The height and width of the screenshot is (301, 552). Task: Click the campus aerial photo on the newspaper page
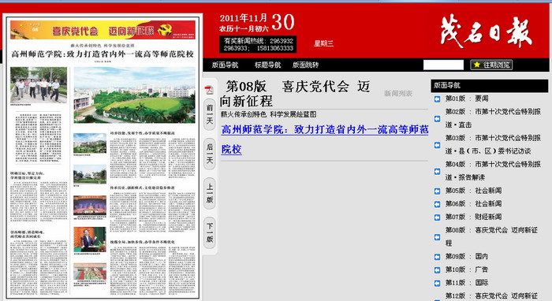pos(134,95)
